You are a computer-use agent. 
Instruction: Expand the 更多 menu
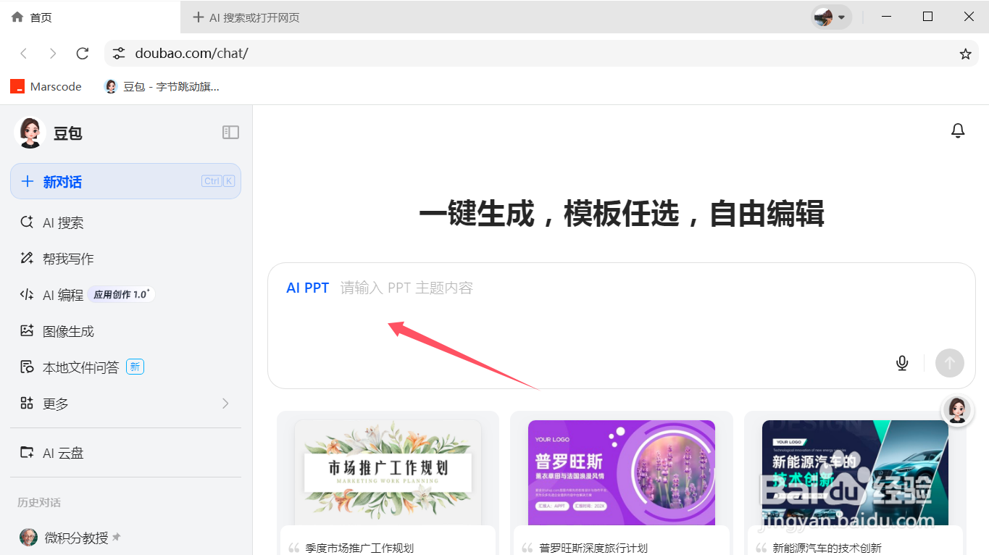[x=125, y=404]
